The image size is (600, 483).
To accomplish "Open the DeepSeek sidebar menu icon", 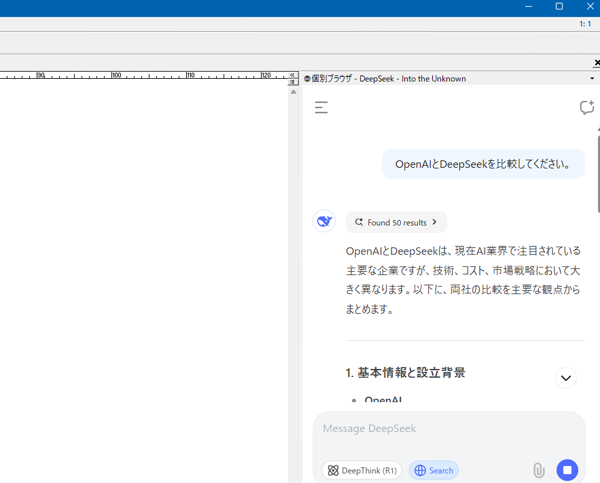I will tap(321, 107).
